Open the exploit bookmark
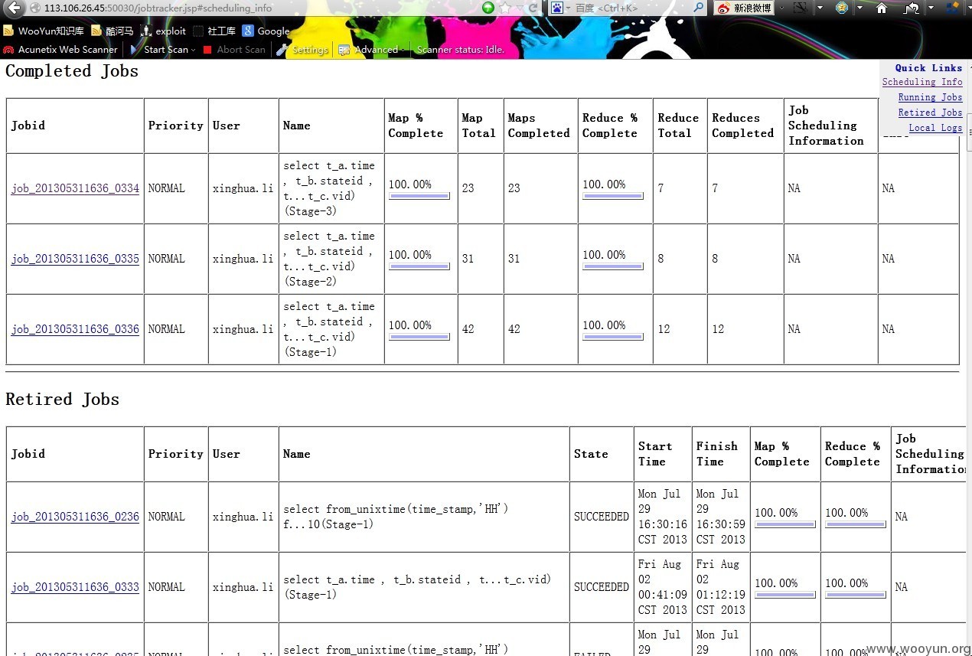The width and height of the screenshot is (972, 656). pyautogui.click(x=163, y=31)
